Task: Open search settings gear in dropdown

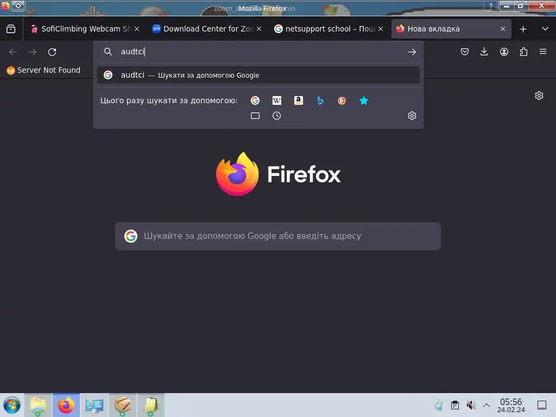Action: point(412,116)
